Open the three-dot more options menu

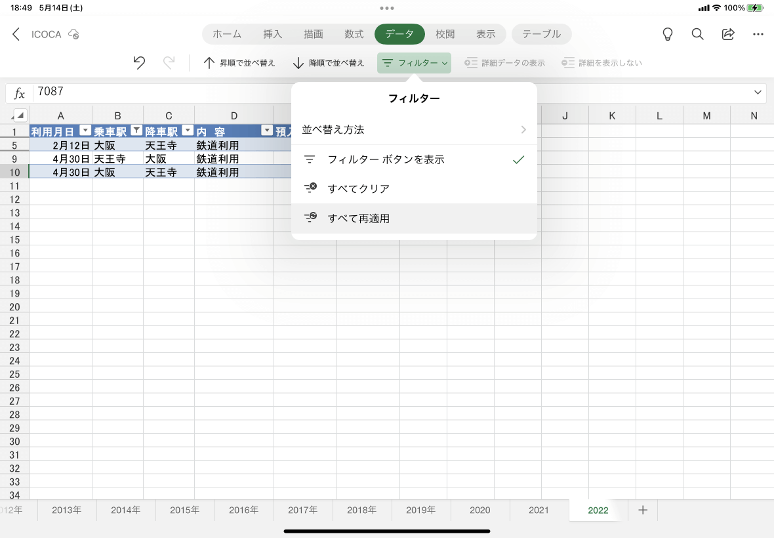click(x=758, y=34)
